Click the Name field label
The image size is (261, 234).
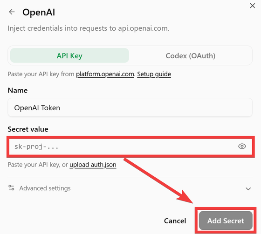point(18,90)
